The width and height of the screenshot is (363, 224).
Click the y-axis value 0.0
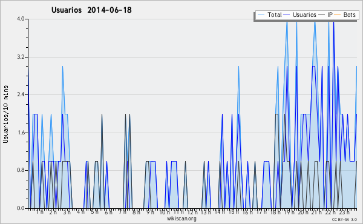click(x=21, y=208)
